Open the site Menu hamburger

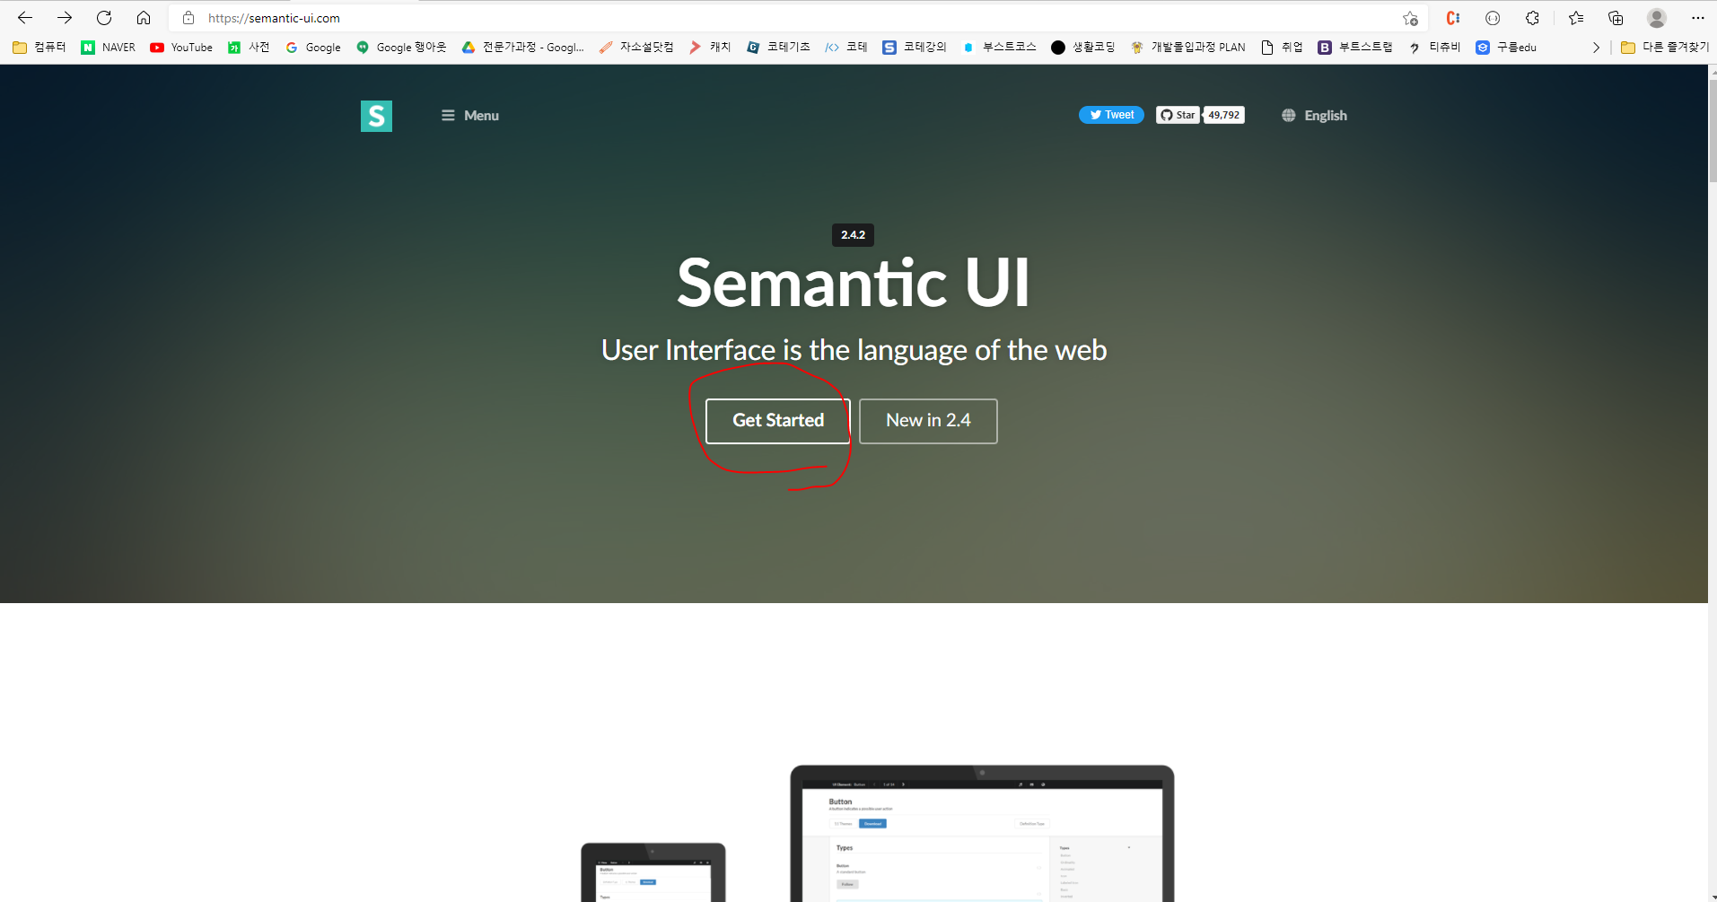coord(470,116)
